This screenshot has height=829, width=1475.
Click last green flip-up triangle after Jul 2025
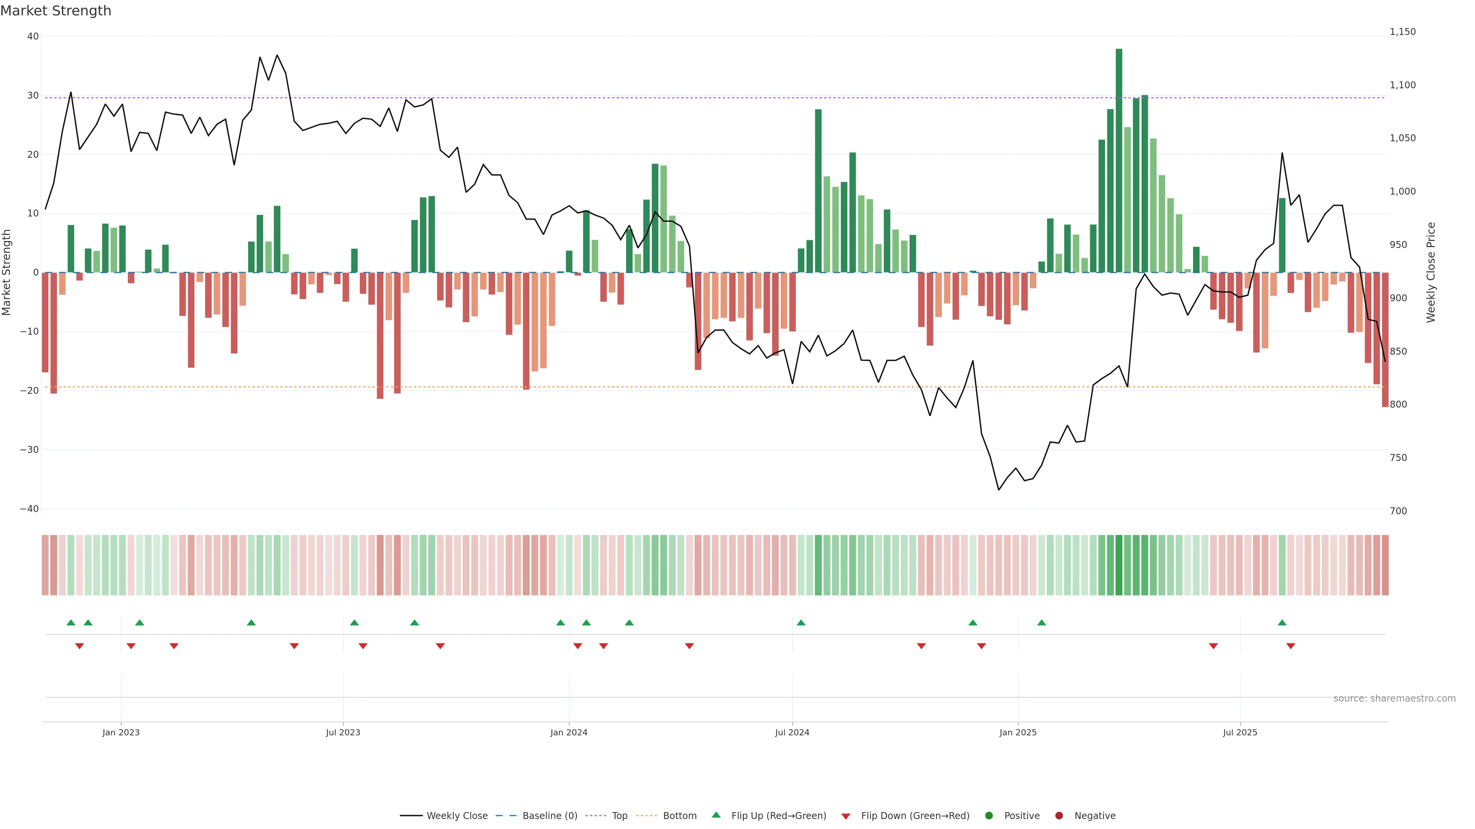click(x=1282, y=623)
